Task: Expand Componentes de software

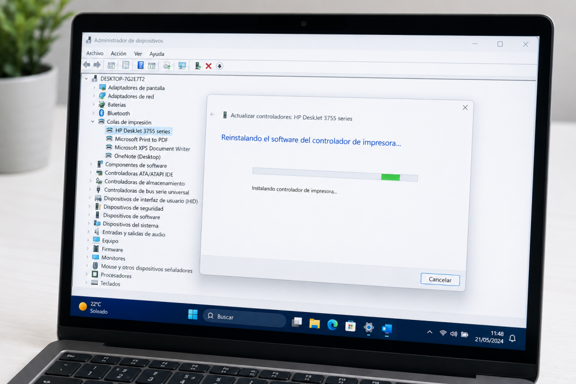Action: [91, 164]
